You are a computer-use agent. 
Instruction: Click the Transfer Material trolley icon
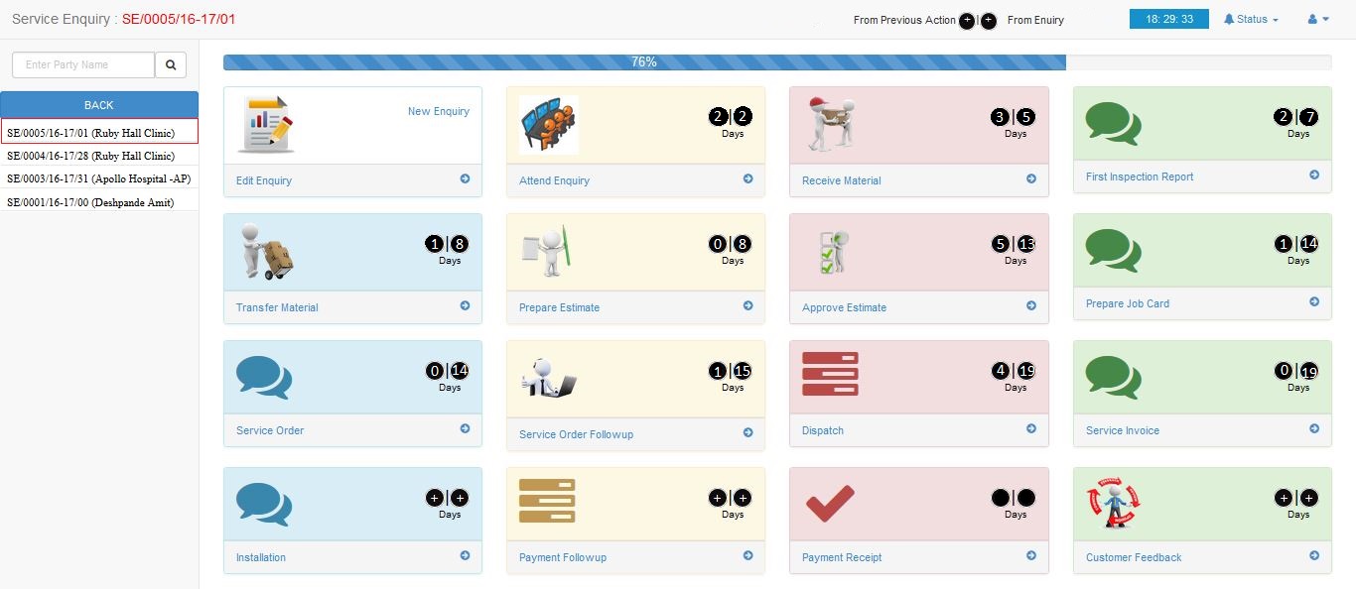pyautogui.click(x=267, y=252)
